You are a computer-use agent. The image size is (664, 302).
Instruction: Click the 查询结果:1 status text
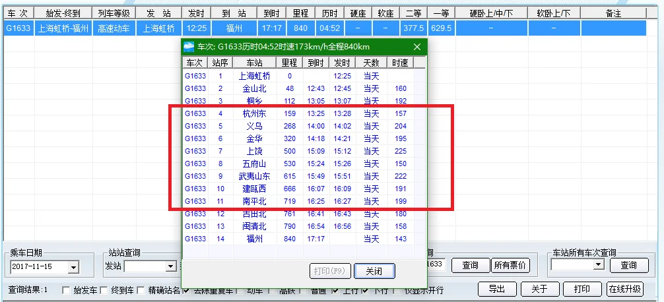pyautogui.click(x=28, y=290)
